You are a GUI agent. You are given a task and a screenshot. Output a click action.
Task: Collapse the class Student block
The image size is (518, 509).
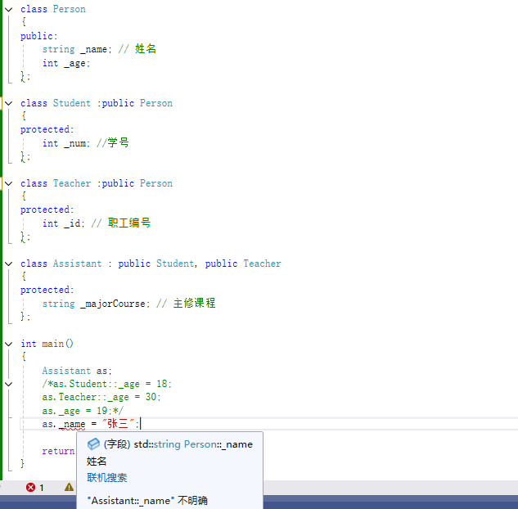pos(9,103)
